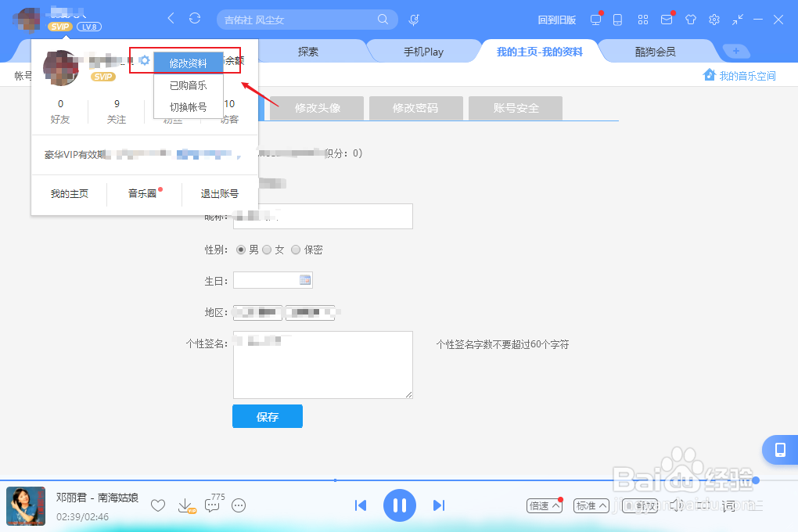Click the volume speaker icon
Viewport: 798px width, 532px height.
pyautogui.click(x=676, y=505)
